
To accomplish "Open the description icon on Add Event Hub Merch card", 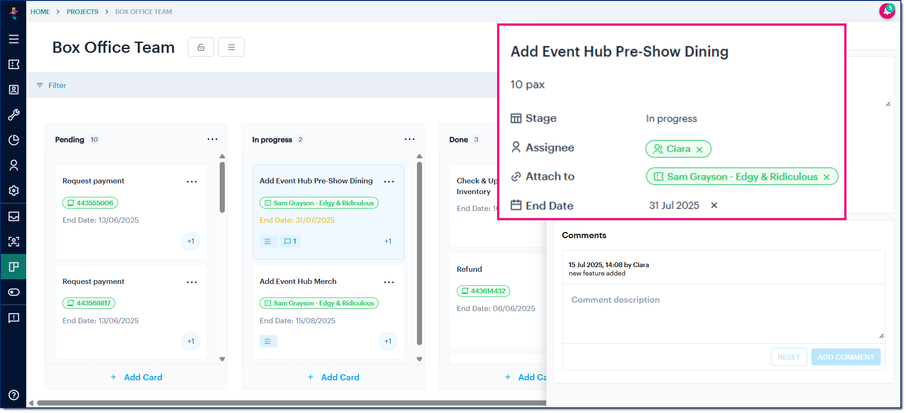I will pyautogui.click(x=268, y=341).
